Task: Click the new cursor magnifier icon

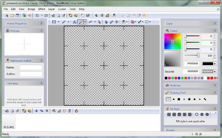Action: (x=7, y=15)
